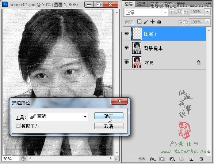The width and height of the screenshot is (214, 164).
Task: Confirm the stroke path with 确定
Action: click(109, 116)
